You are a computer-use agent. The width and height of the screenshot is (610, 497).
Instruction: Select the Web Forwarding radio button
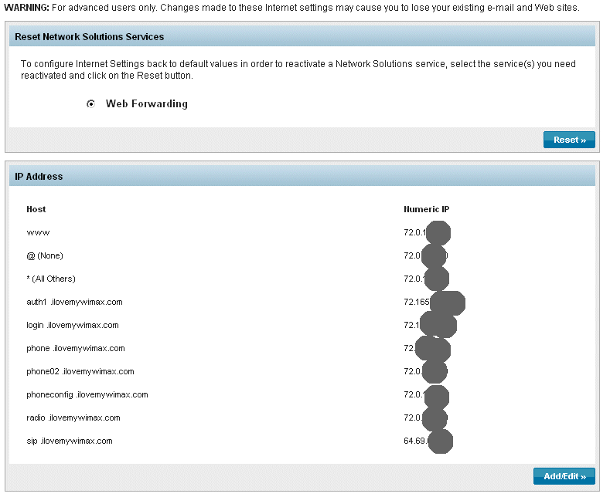(x=91, y=104)
